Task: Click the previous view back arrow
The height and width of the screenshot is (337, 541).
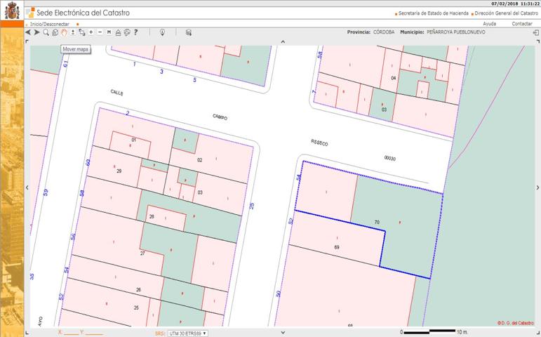Action: pos(27,32)
